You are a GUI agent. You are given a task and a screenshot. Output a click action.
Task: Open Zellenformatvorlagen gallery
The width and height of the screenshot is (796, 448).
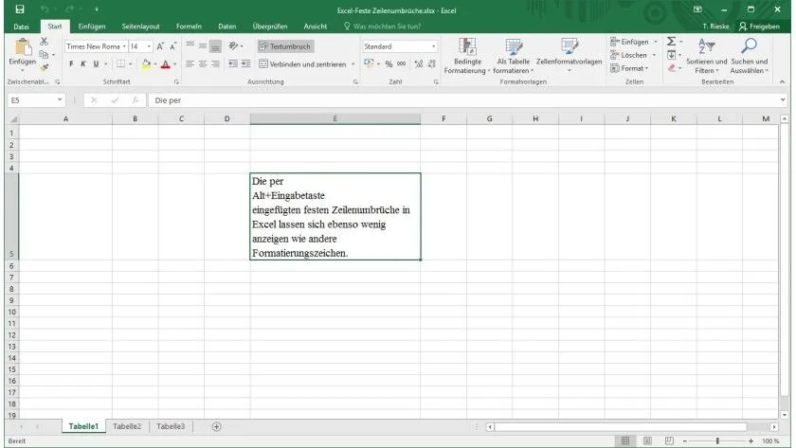(570, 56)
